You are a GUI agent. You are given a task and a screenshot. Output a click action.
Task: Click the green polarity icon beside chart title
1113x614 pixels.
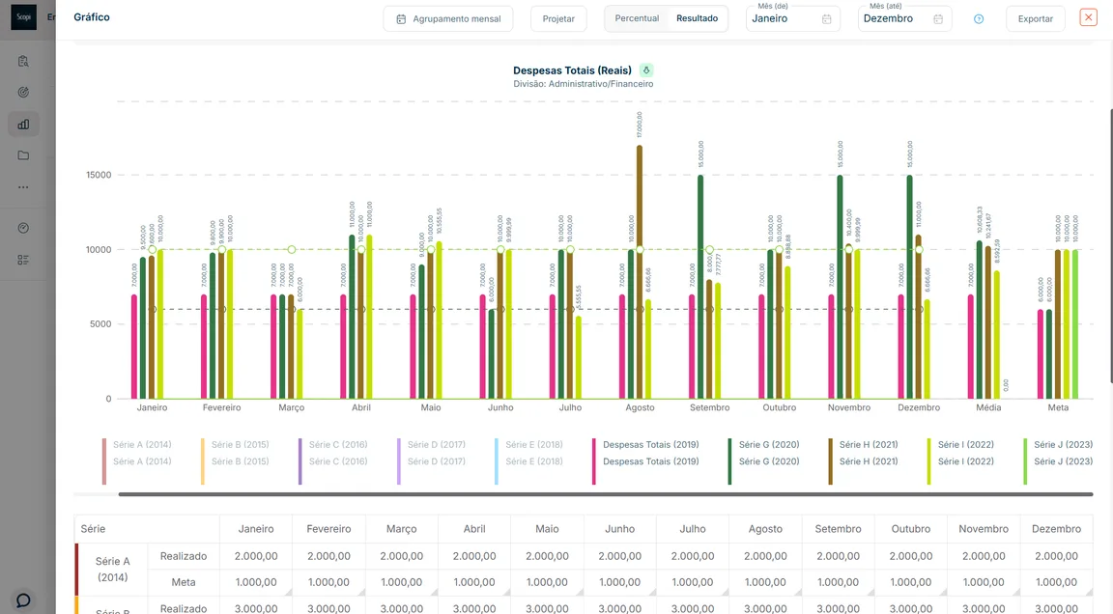pos(646,70)
